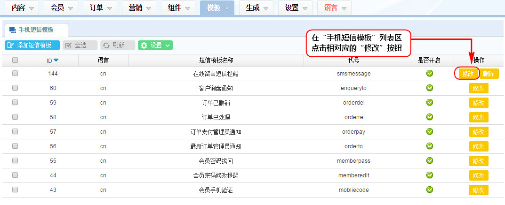Check the checkbox for row ID 144
Viewport: 505px width, 205px height.
[x=15, y=73]
